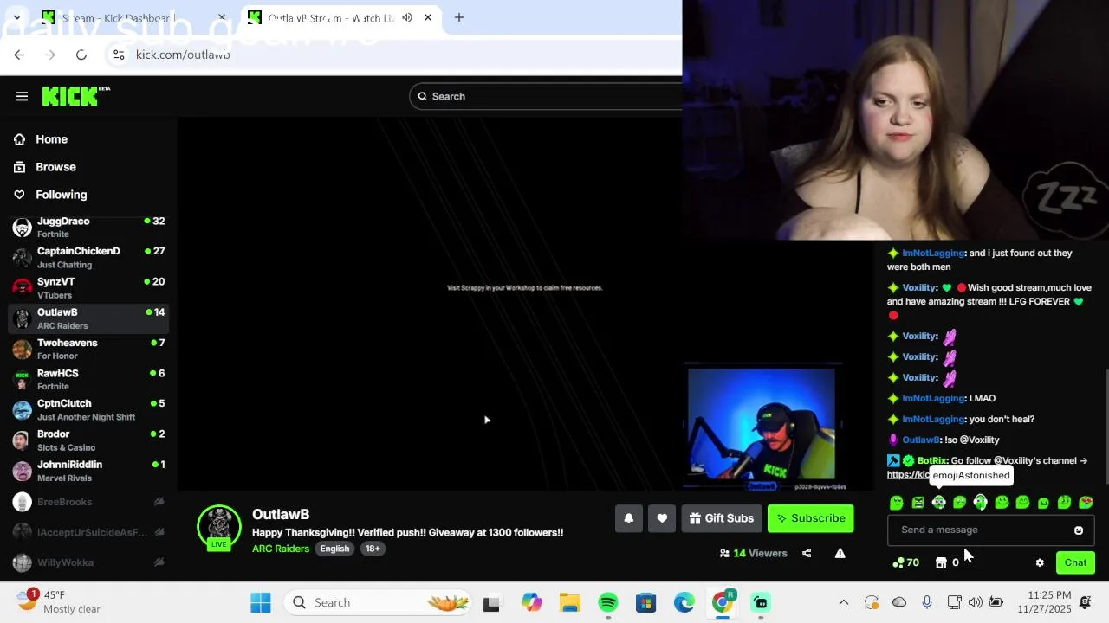
Task: Open chat settings gear
Action: click(1040, 562)
